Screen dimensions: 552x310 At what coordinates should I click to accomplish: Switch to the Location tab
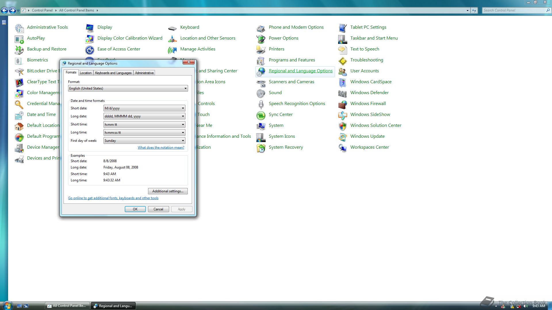point(86,73)
